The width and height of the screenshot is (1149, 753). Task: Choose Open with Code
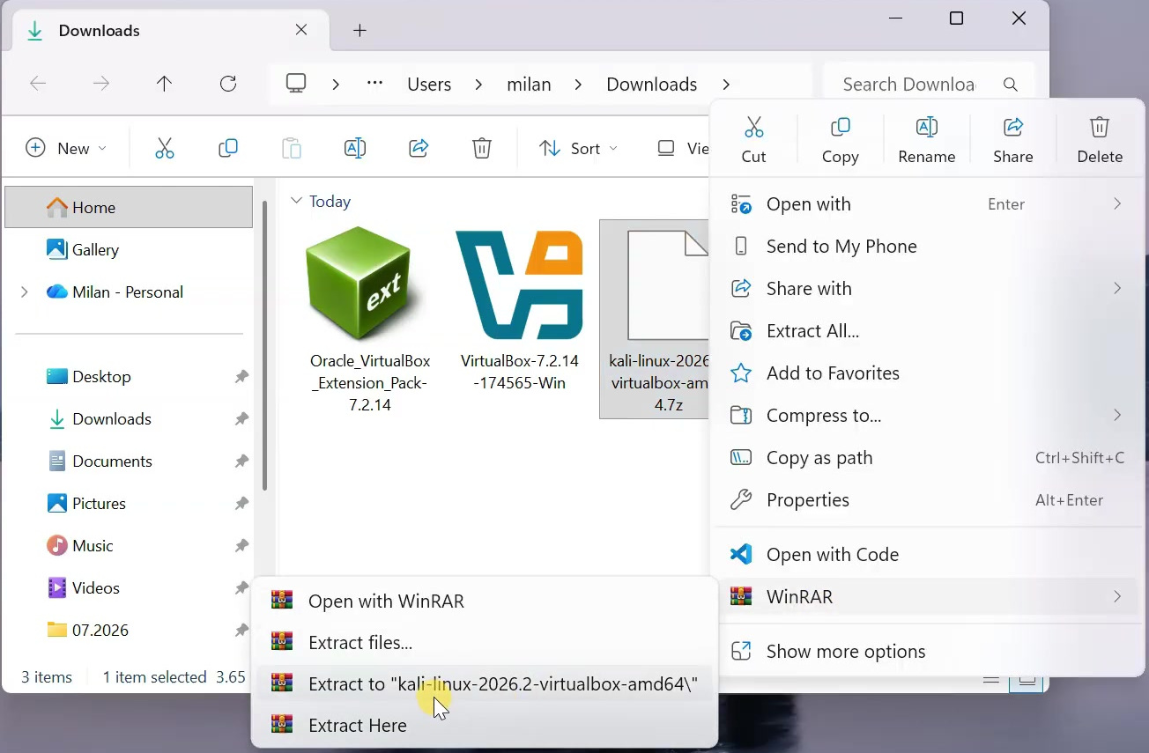pyautogui.click(x=928, y=555)
